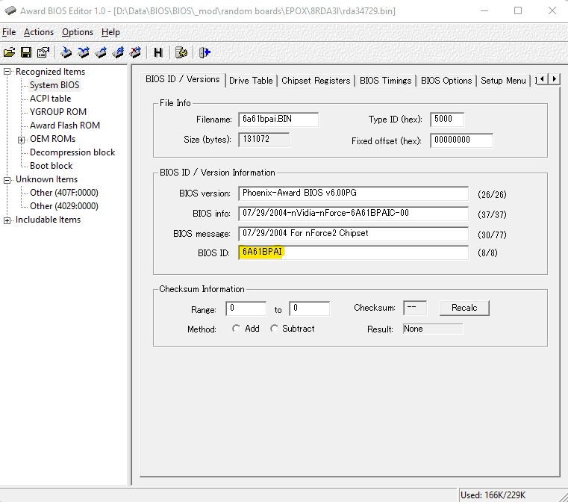Select the Add checksum method
Viewport: 568px width, 502px height.
tap(236, 329)
